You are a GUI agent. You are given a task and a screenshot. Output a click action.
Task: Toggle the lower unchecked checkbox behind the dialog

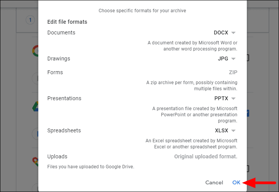pyautogui.click(x=248, y=168)
